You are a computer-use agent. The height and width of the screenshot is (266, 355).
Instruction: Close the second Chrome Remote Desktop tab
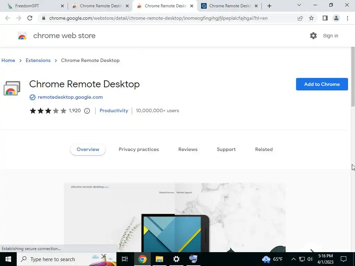pyautogui.click(x=127, y=6)
